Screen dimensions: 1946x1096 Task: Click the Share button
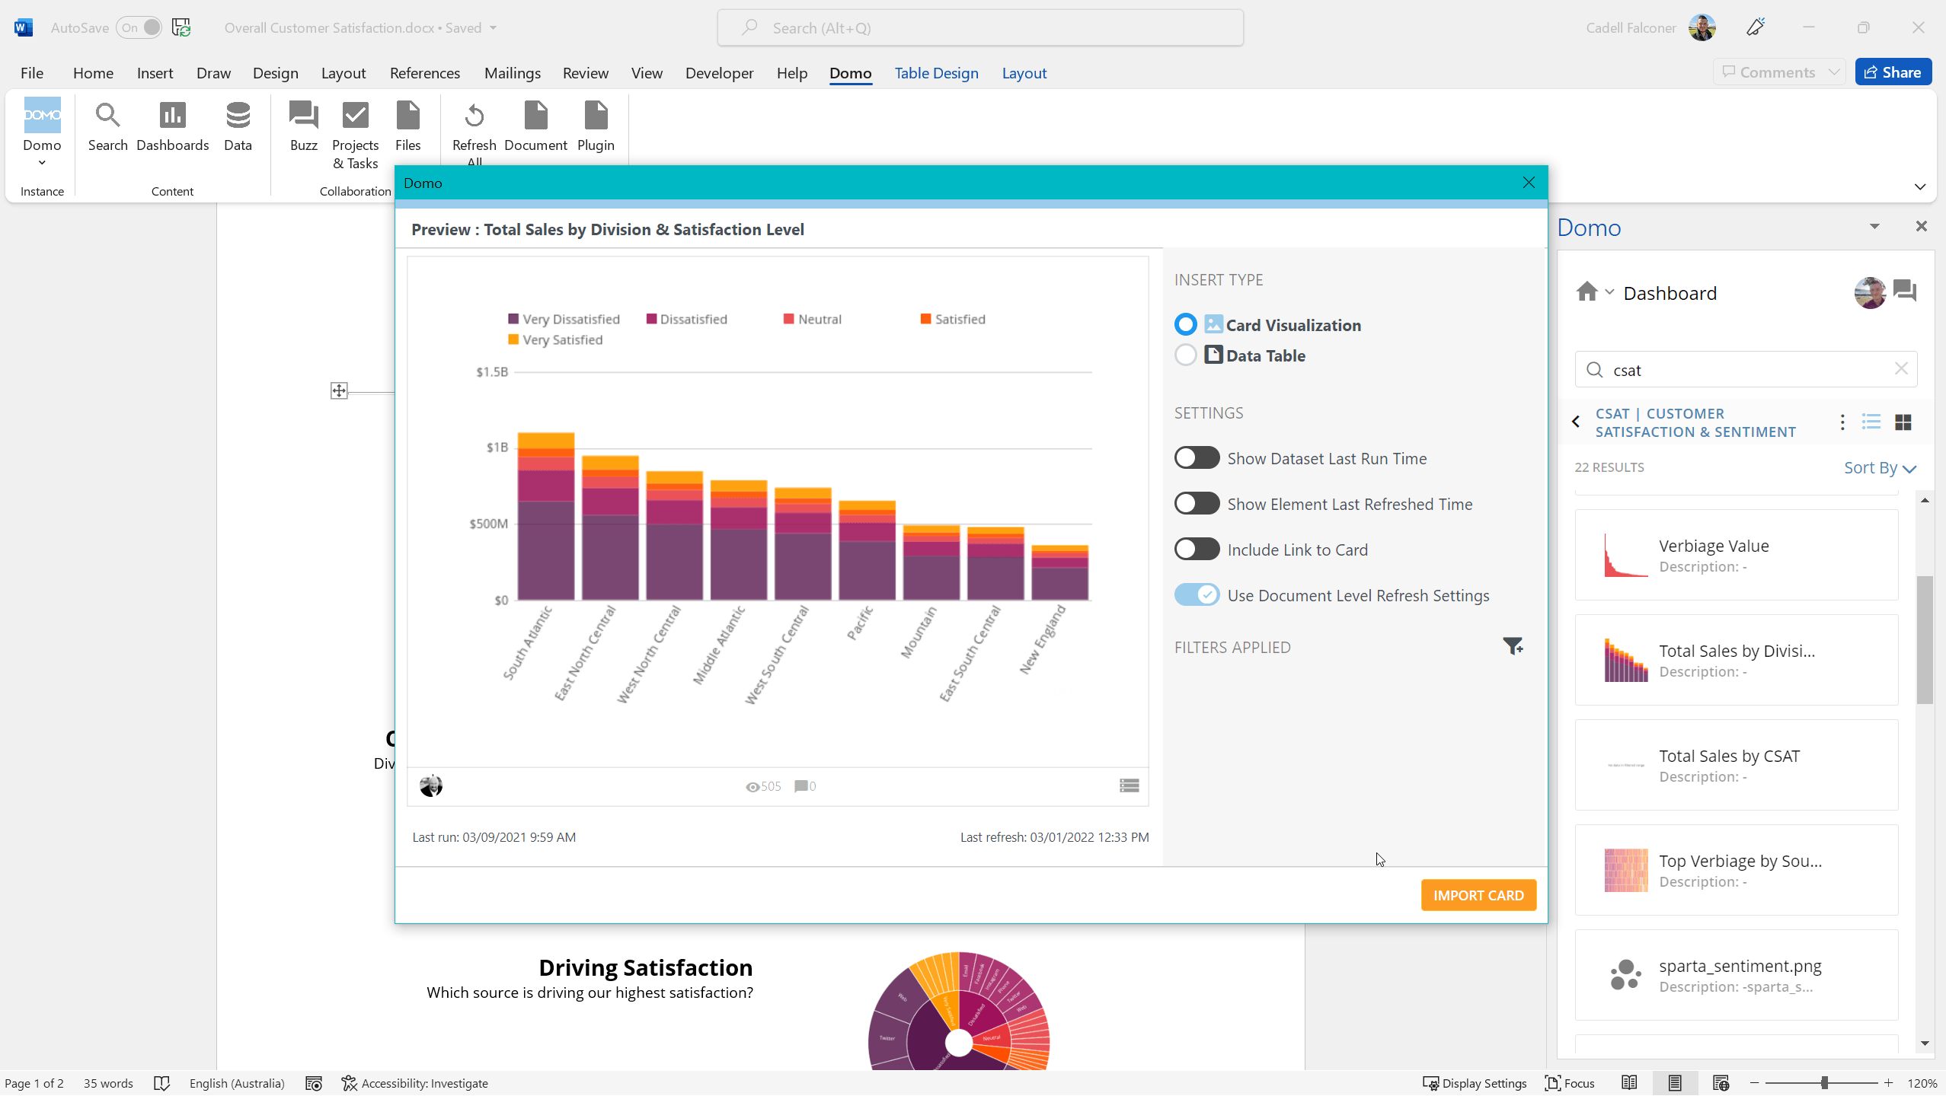pos(1893,72)
